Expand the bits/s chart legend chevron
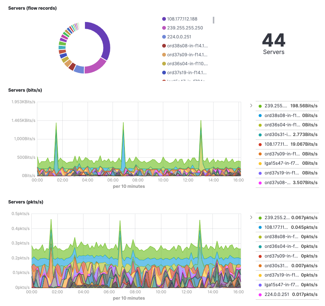The width and height of the screenshot is (325, 306). pyautogui.click(x=251, y=105)
